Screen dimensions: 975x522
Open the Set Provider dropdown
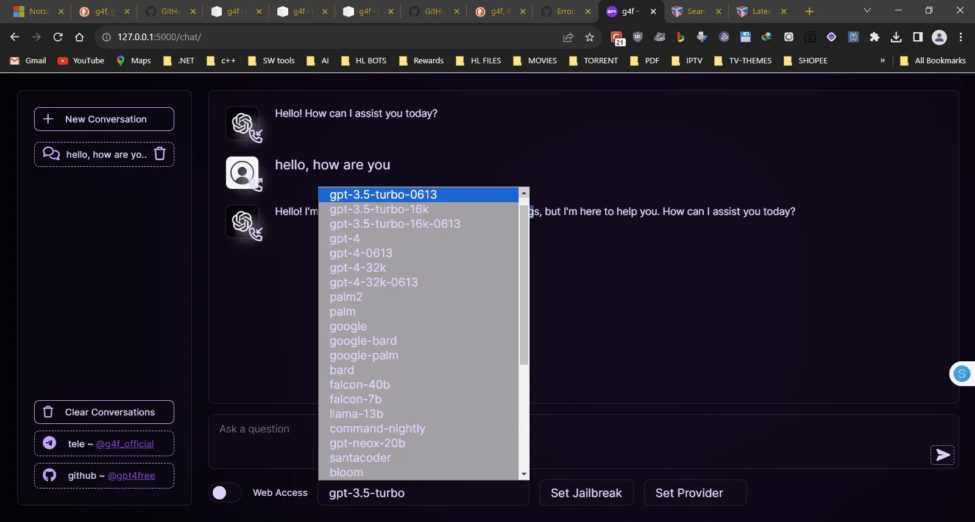pyautogui.click(x=695, y=493)
